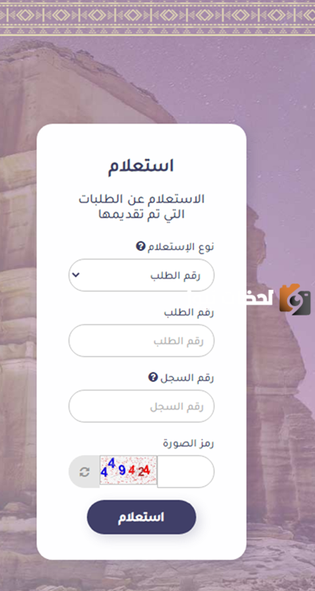315x591 pixels.
Task: Click the رمز الصورة captcha label
Action: tap(188, 443)
